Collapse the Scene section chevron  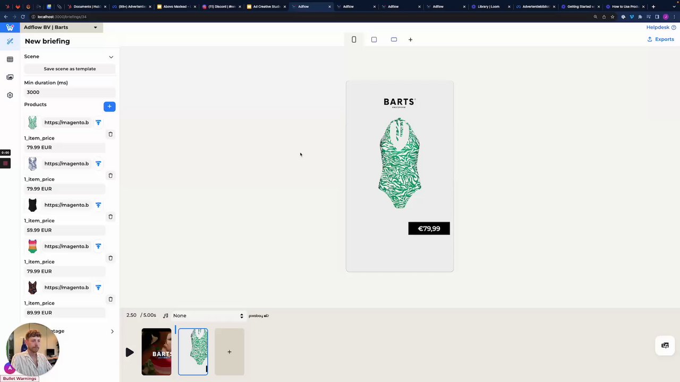click(x=111, y=57)
